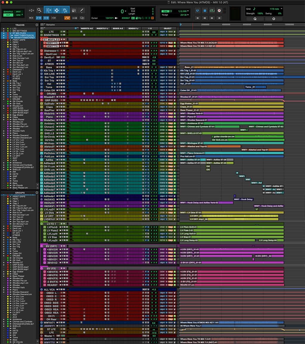The image size is (305, 344).
Task: Click the INSERTS A-E column header
Action: tap(87, 28)
